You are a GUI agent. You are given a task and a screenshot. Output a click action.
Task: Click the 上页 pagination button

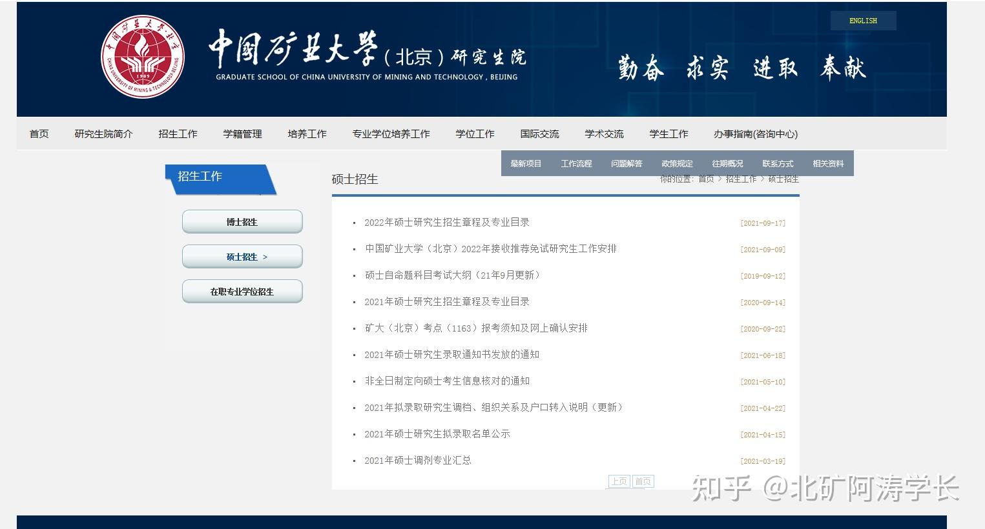tap(619, 481)
